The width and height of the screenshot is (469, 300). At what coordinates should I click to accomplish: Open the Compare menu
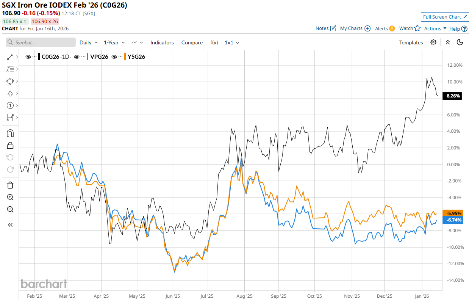coord(192,42)
